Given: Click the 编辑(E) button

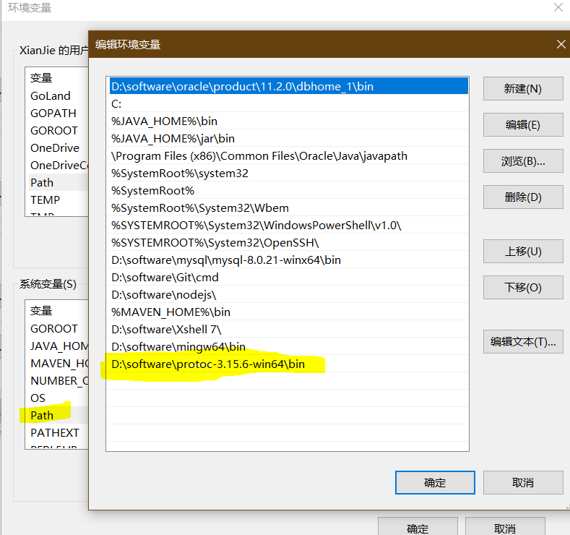Looking at the screenshot, I should (x=523, y=125).
